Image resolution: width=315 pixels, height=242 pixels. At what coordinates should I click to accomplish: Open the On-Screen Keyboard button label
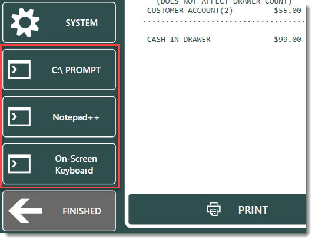point(76,165)
